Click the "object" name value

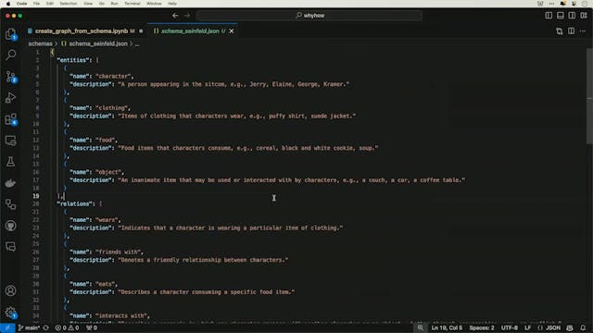point(108,172)
